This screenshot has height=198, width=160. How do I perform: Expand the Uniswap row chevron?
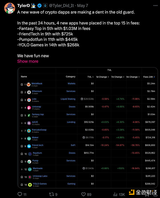point(22,108)
